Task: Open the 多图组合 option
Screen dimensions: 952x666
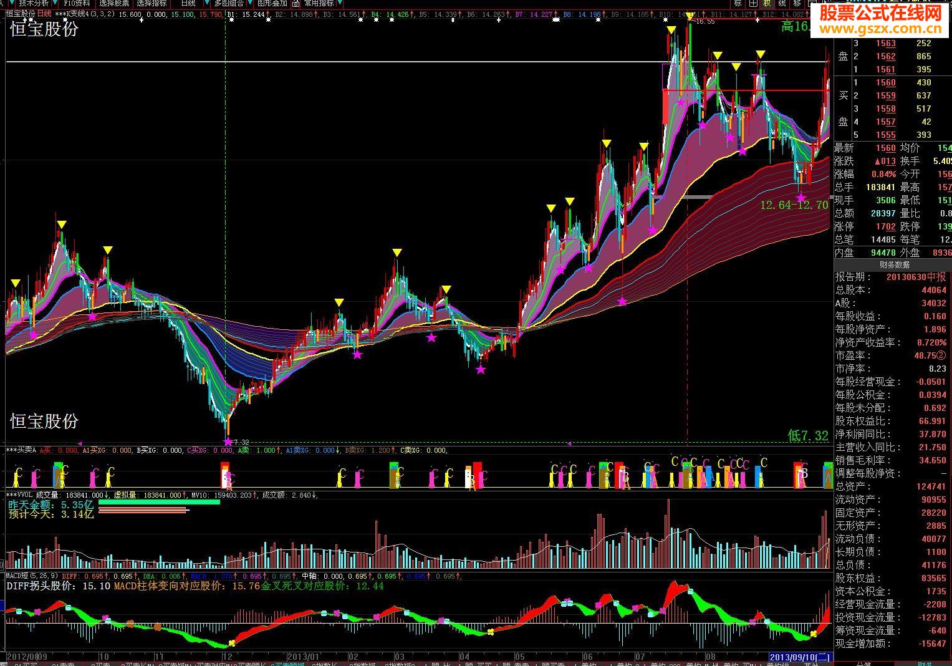Action: click(229, 3)
